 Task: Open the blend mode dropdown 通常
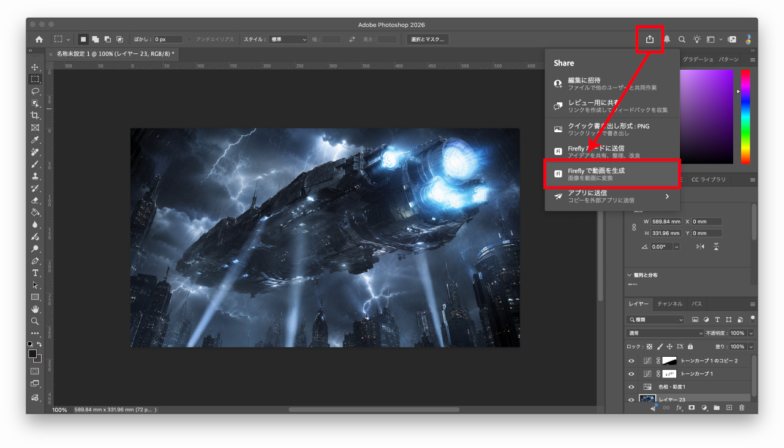click(665, 333)
